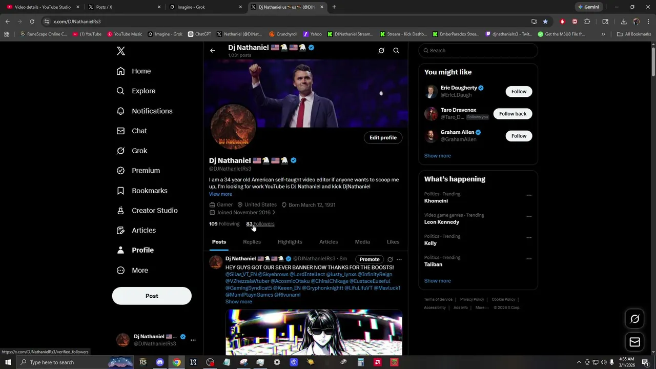
Task: Click the Chrome downloads icon
Action: click(x=624, y=22)
